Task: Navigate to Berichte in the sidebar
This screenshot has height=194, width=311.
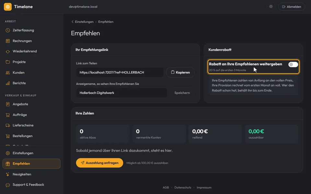Action: point(31,83)
